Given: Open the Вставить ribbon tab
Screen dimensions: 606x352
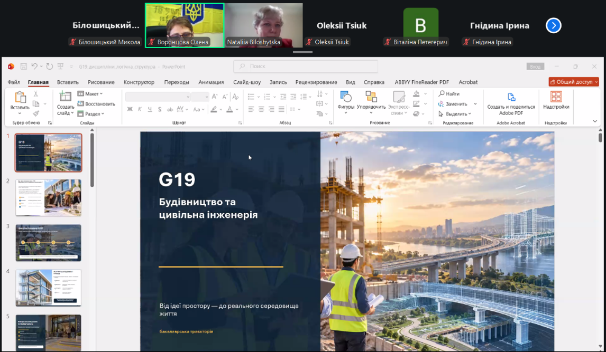Looking at the screenshot, I should pos(68,82).
